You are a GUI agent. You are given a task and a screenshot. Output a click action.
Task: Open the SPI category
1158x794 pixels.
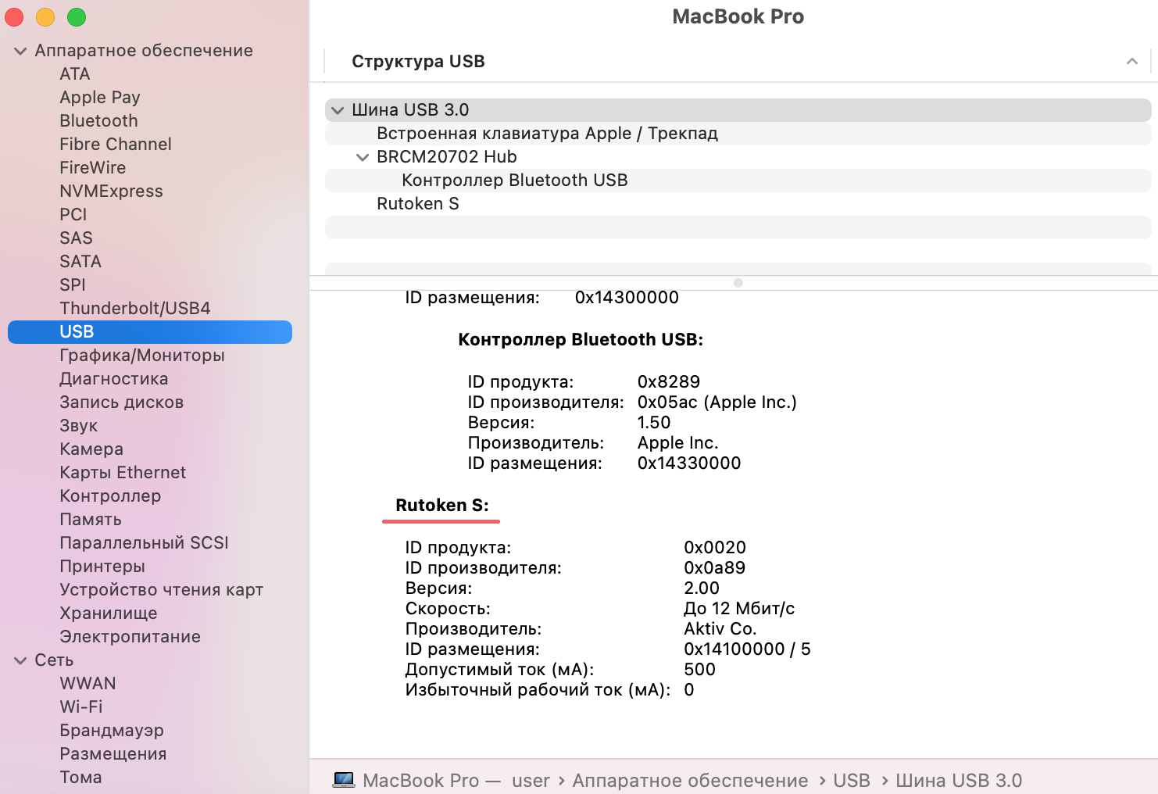[73, 285]
